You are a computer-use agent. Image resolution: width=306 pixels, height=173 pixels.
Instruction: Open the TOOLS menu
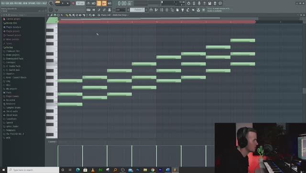[39, 3]
